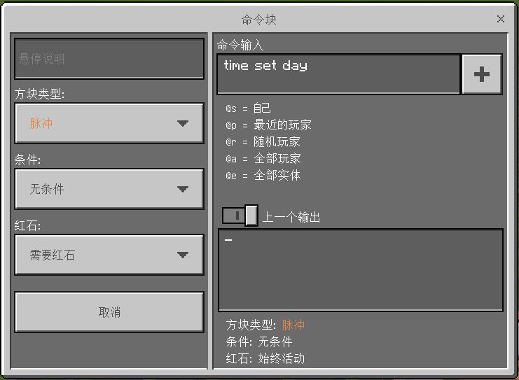Click the 红石: 始终活动 status line
This screenshot has width=519, height=380.
(x=265, y=358)
